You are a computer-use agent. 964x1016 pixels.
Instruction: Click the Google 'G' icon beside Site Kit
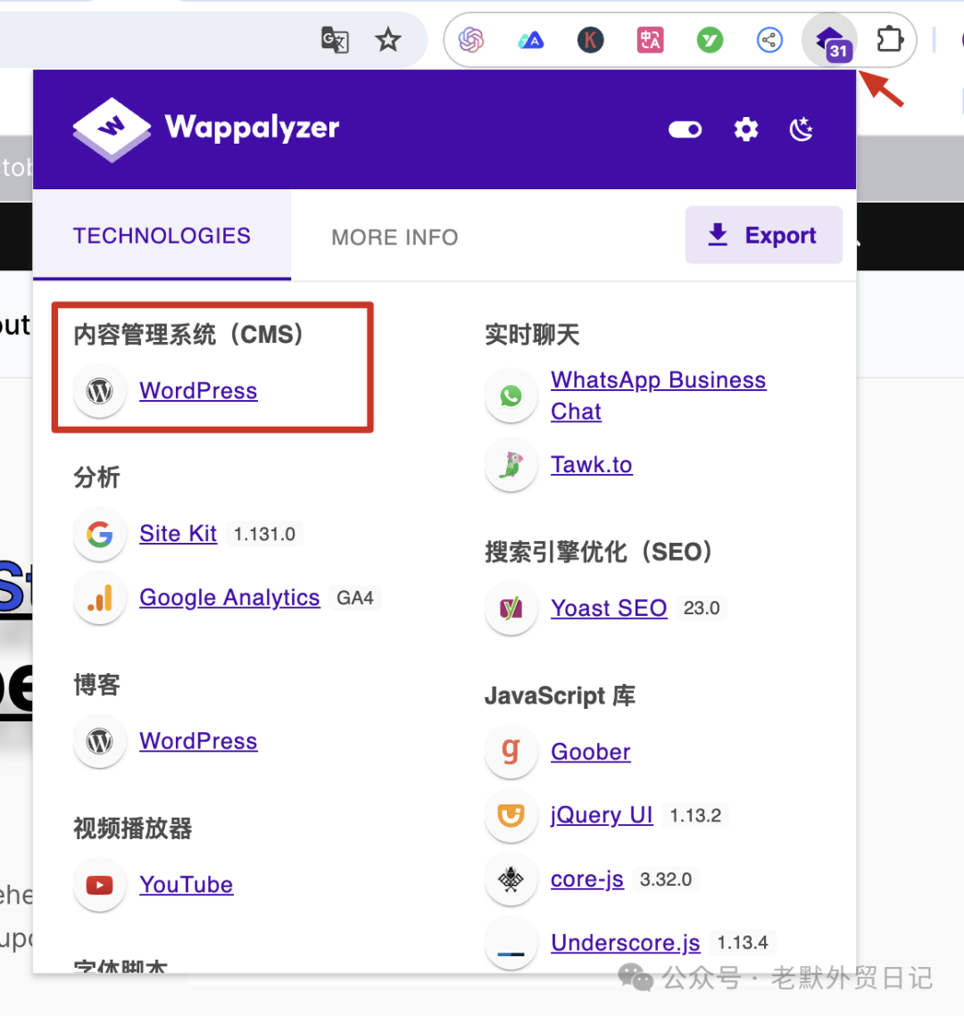coord(100,535)
